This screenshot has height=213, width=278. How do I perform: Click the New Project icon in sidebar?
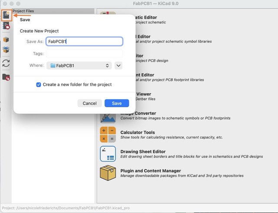[6, 15]
